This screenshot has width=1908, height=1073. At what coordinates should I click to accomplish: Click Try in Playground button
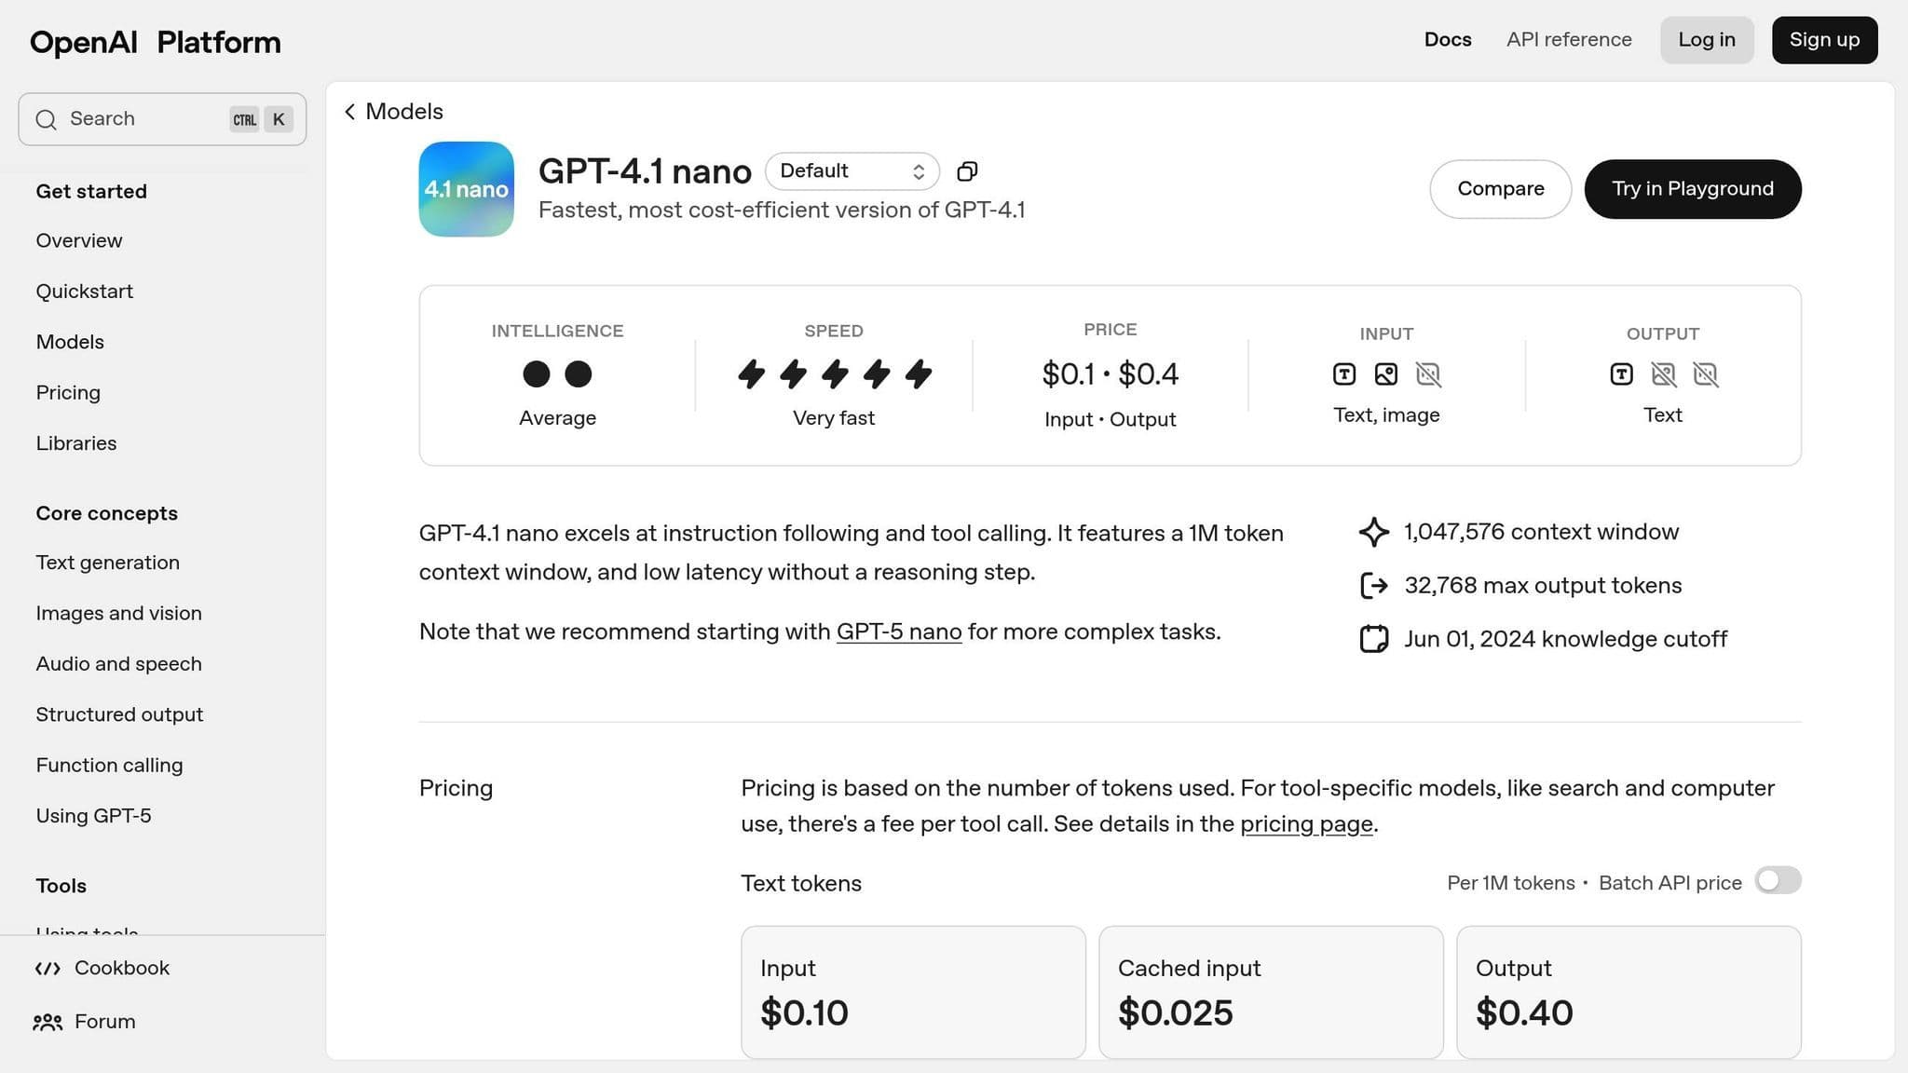(1693, 189)
